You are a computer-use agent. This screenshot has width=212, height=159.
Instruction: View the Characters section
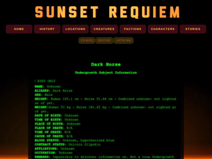point(163,29)
